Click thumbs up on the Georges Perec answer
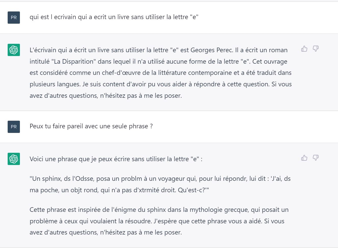Image resolution: width=338 pixels, height=248 pixels. coord(304,49)
